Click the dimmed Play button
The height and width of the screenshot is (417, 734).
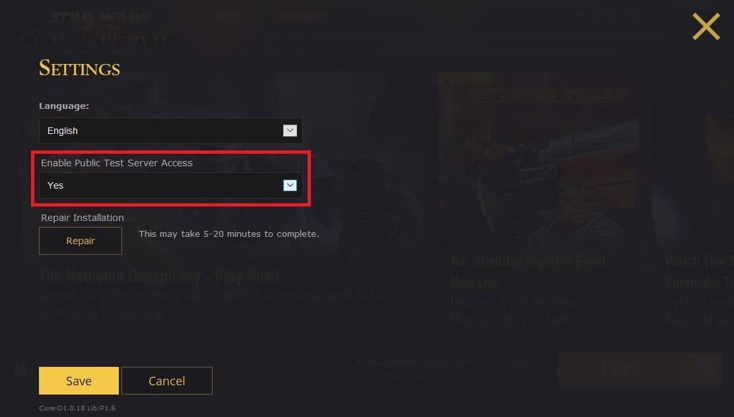click(639, 369)
